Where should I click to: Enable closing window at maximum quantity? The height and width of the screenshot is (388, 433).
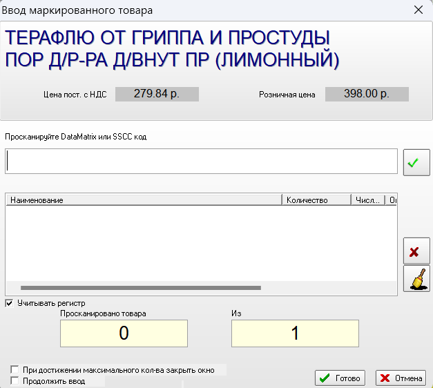pos(15,370)
